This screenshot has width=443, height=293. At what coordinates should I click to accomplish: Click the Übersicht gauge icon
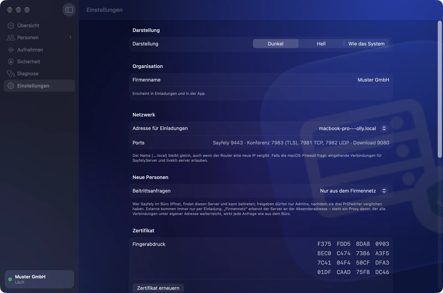pos(11,25)
